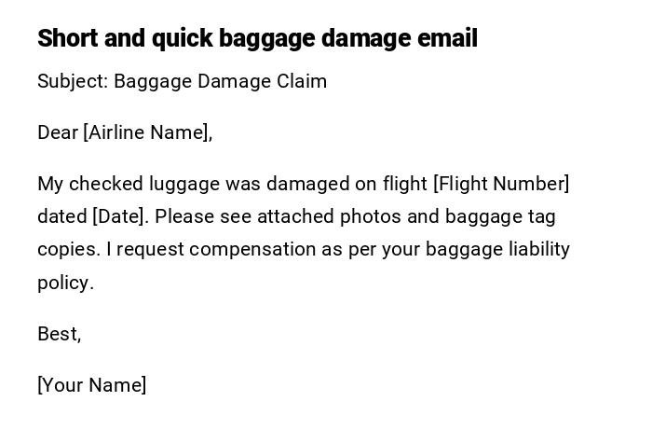
Task: Click the '[Airline Name]' placeholder
Action: pos(147,132)
